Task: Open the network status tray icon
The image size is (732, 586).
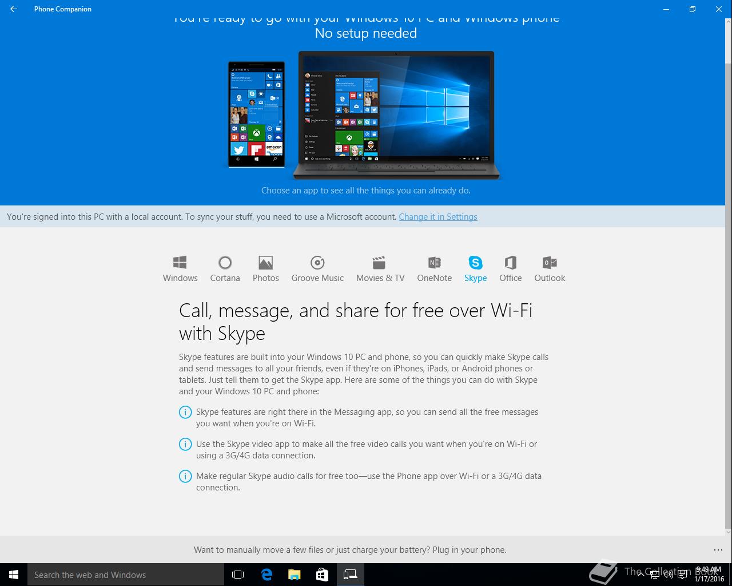Action: 655,575
